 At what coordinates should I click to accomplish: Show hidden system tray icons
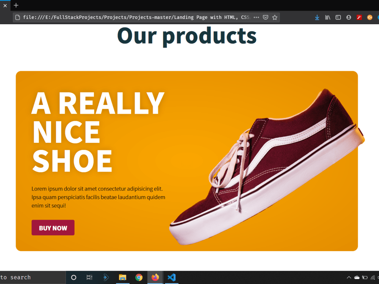coord(349,278)
